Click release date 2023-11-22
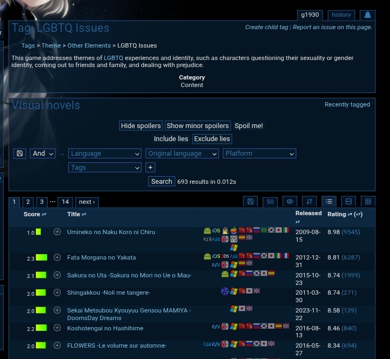The width and height of the screenshot is (390, 359). click(x=308, y=314)
